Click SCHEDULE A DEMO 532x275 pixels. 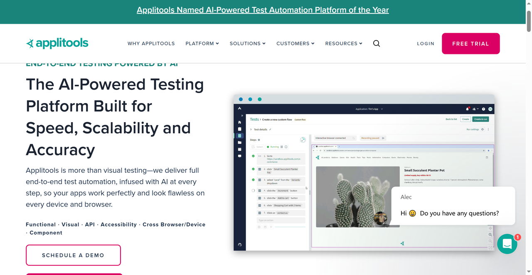[x=73, y=255]
